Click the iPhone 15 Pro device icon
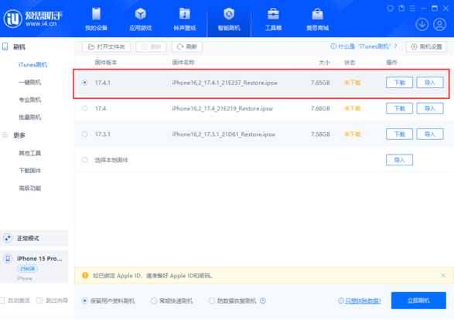The image size is (454, 320). point(8,258)
